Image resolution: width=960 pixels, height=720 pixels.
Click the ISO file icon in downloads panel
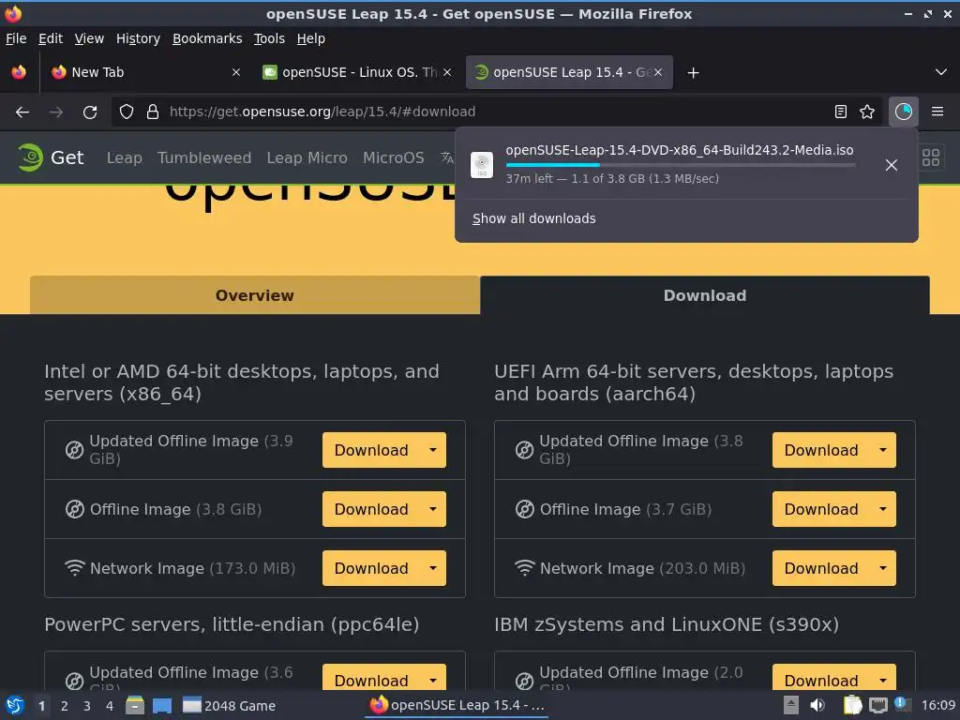(x=482, y=165)
